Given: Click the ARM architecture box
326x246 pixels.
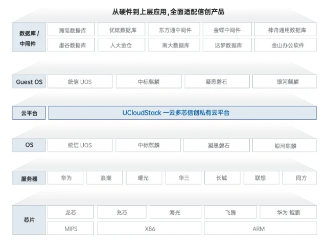Looking at the screenshot, I should tap(261, 228).
